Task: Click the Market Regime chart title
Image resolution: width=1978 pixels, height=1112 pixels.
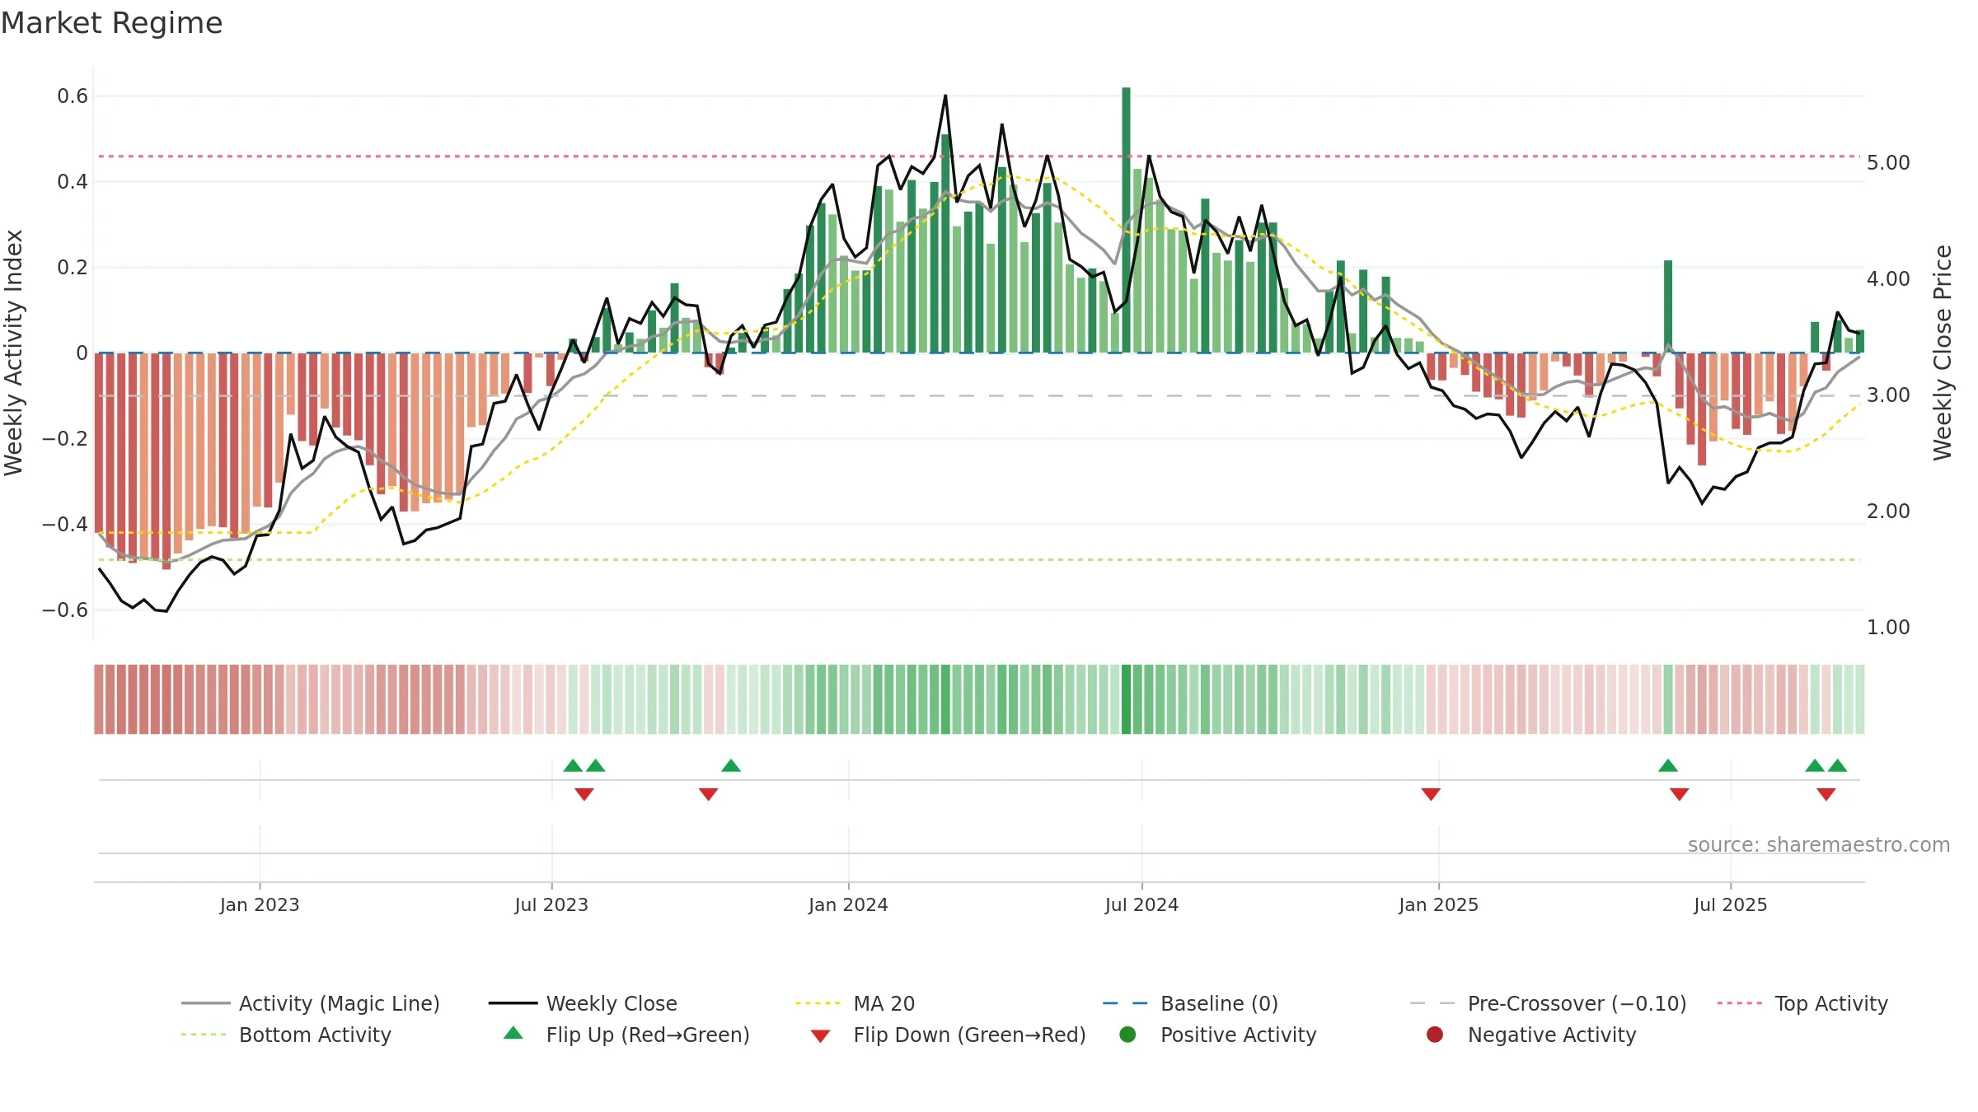Action: 111,23
